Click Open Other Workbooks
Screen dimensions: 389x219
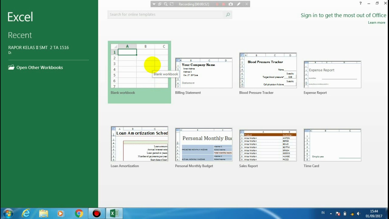[40, 68]
